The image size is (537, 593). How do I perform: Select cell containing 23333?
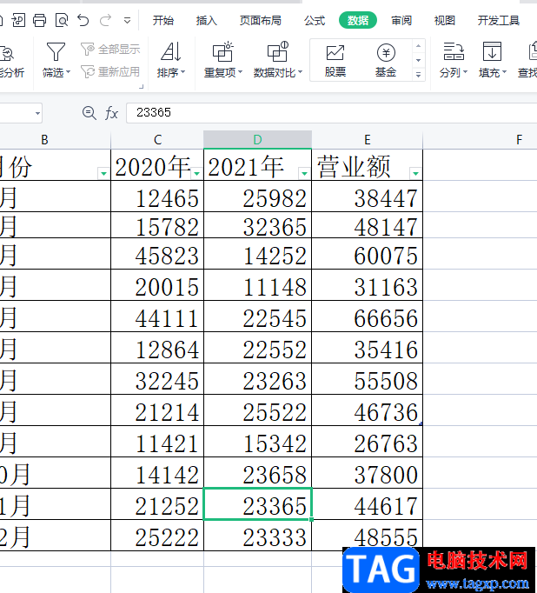[257, 535]
